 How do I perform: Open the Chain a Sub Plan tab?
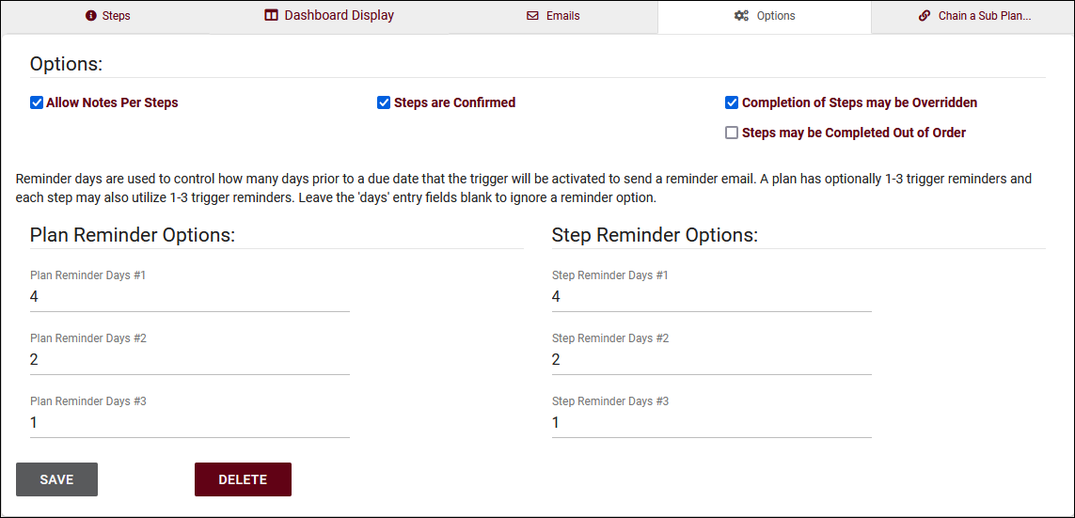(x=984, y=16)
